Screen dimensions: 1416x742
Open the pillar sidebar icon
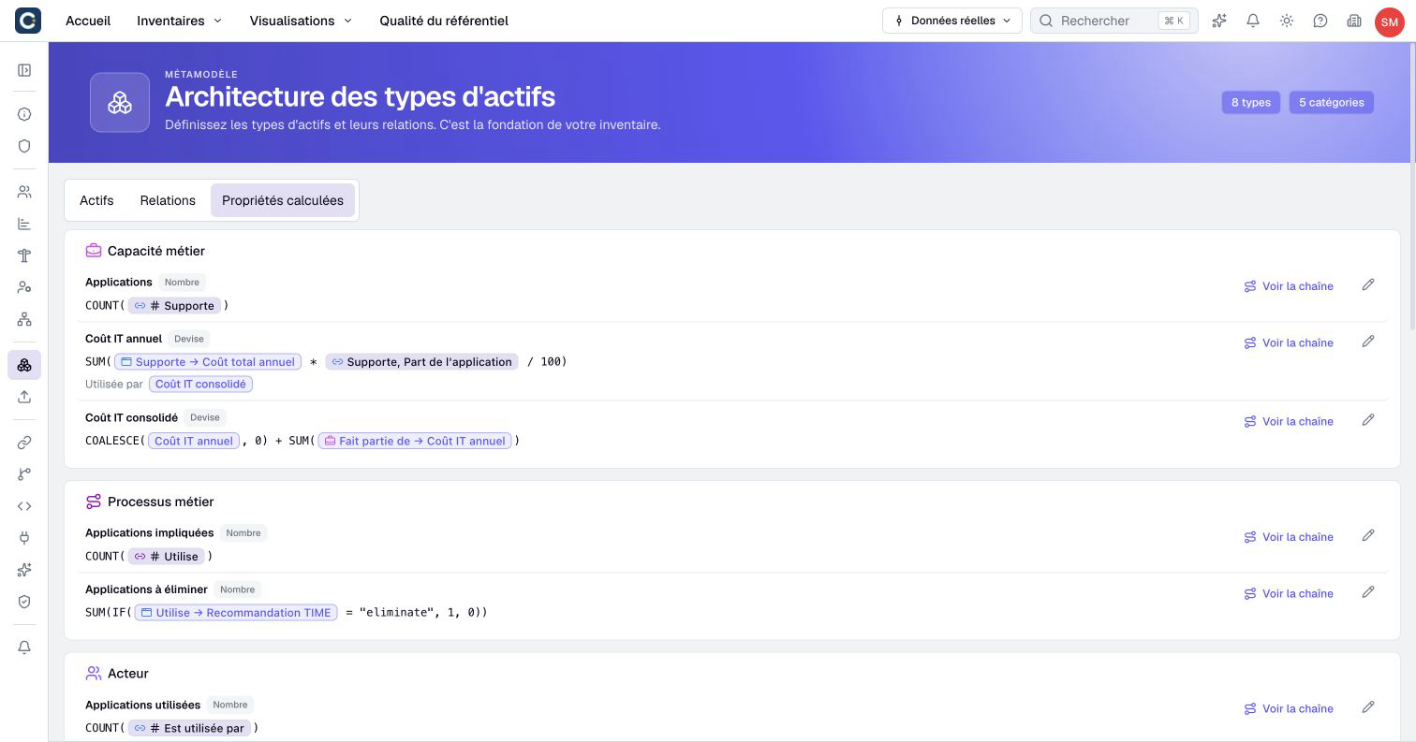point(24,255)
